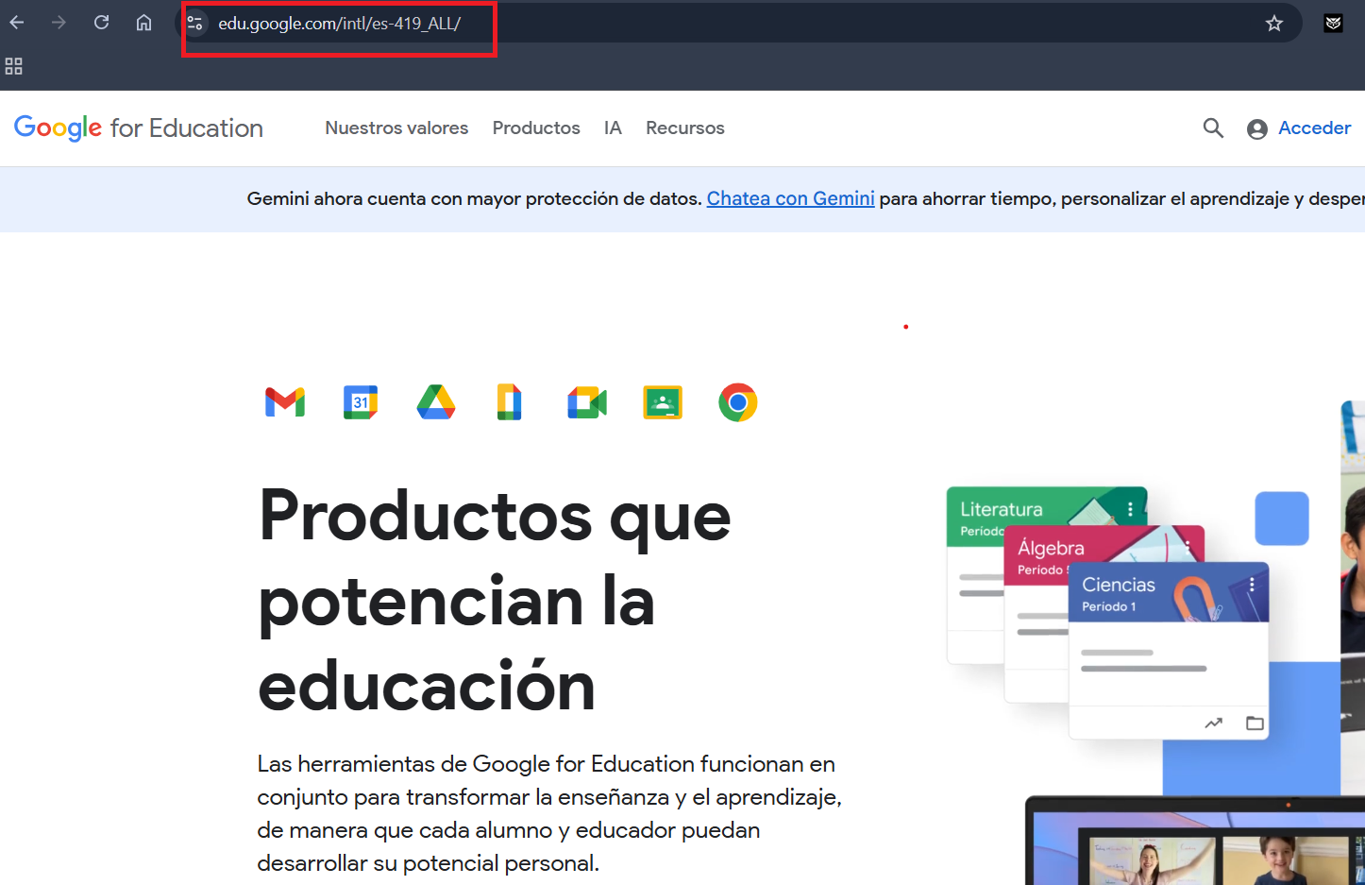This screenshot has height=885, width=1365.
Task: Open the site search magnifier
Action: click(x=1213, y=128)
